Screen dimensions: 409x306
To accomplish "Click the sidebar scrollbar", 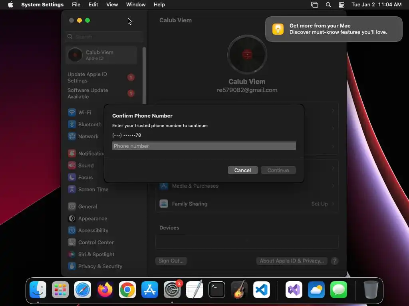I will click(x=144, y=75).
